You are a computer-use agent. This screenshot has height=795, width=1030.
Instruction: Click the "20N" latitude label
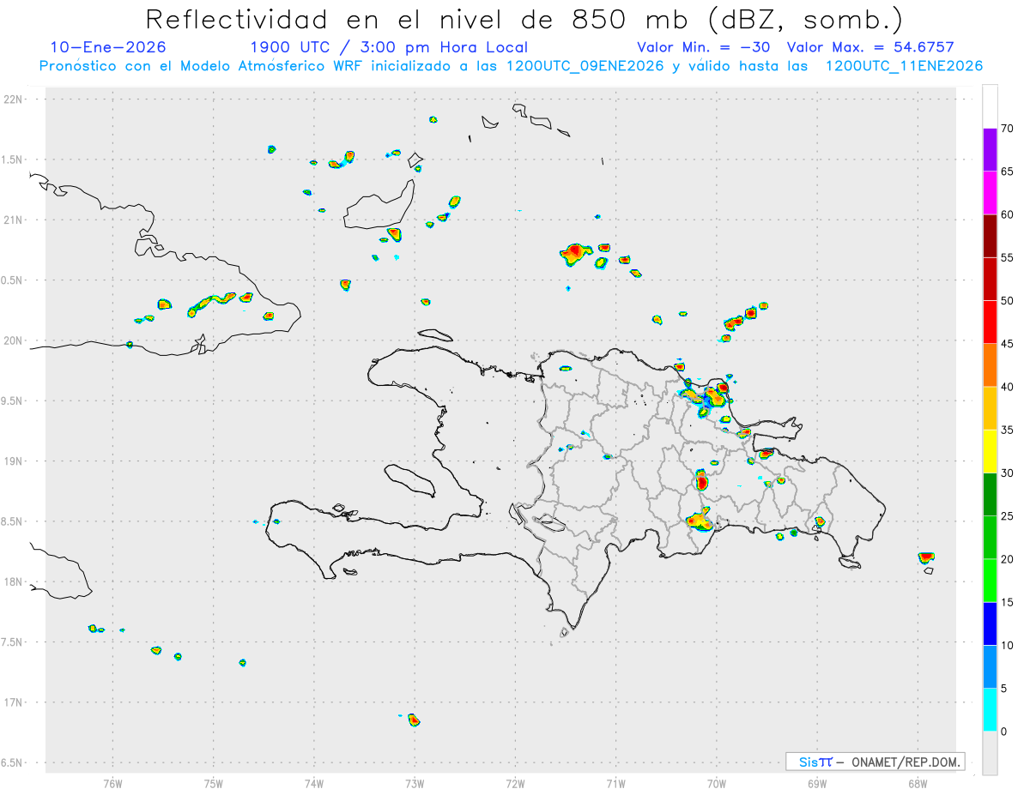(x=14, y=340)
